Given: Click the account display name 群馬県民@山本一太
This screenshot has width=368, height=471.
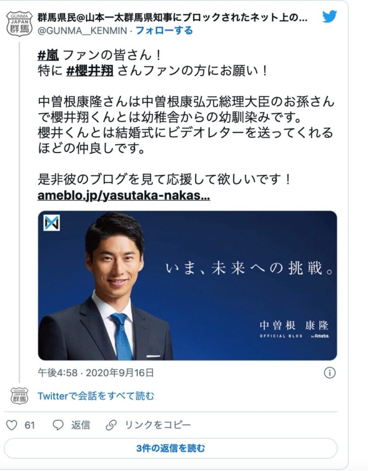Looking at the screenshot, I should pos(172,17).
